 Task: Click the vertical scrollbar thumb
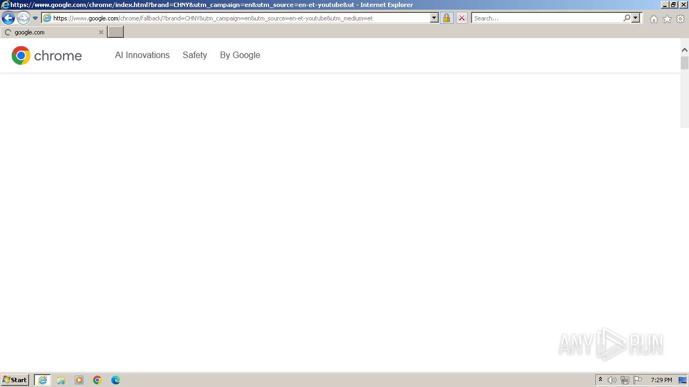tap(685, 63)
